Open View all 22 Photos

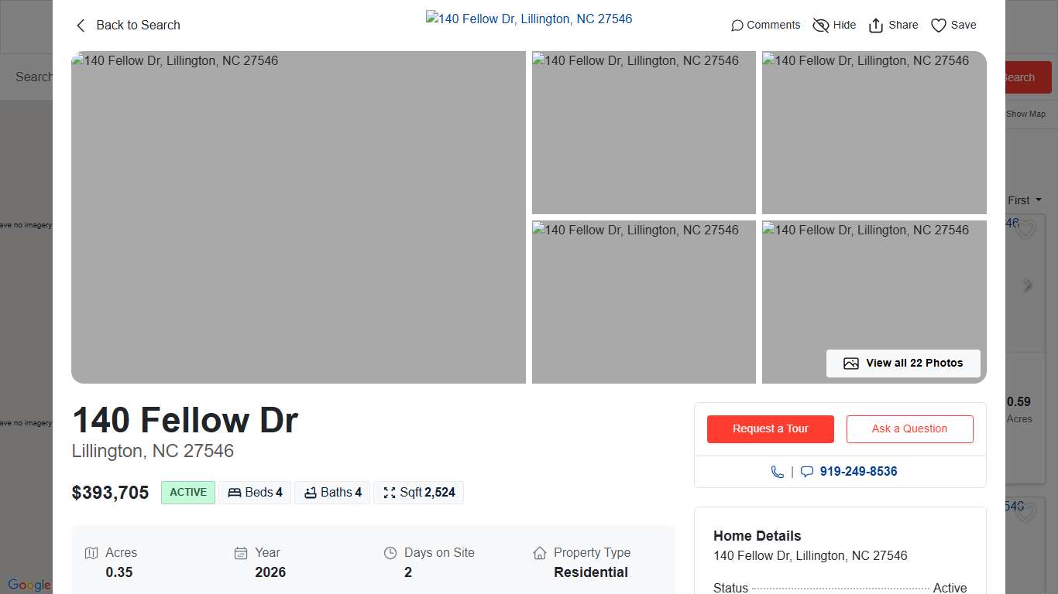coord(903,363)
